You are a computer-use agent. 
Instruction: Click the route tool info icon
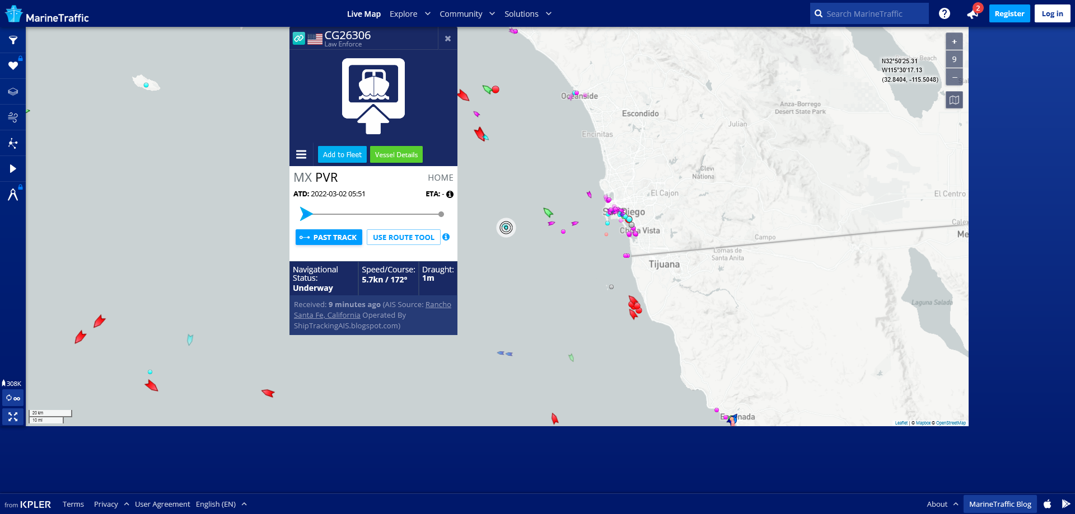click(x=446, y=237)
